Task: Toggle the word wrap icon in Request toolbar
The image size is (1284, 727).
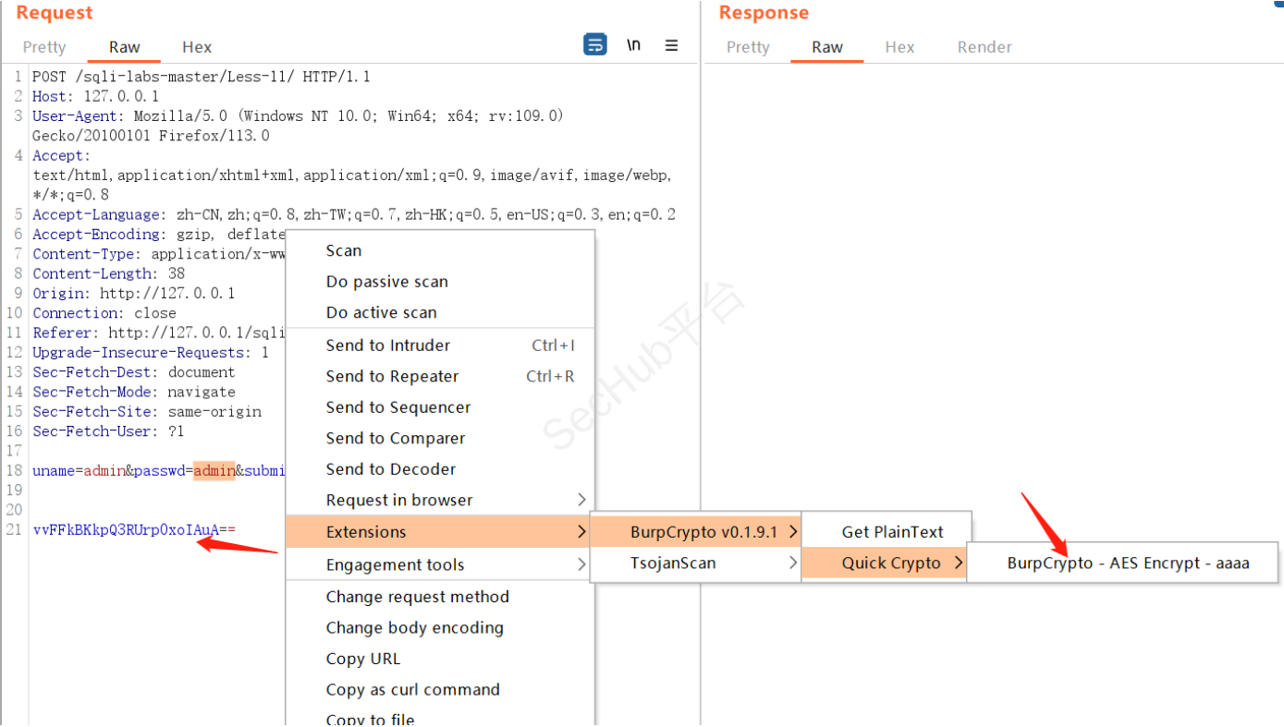Action: point(595,44)
